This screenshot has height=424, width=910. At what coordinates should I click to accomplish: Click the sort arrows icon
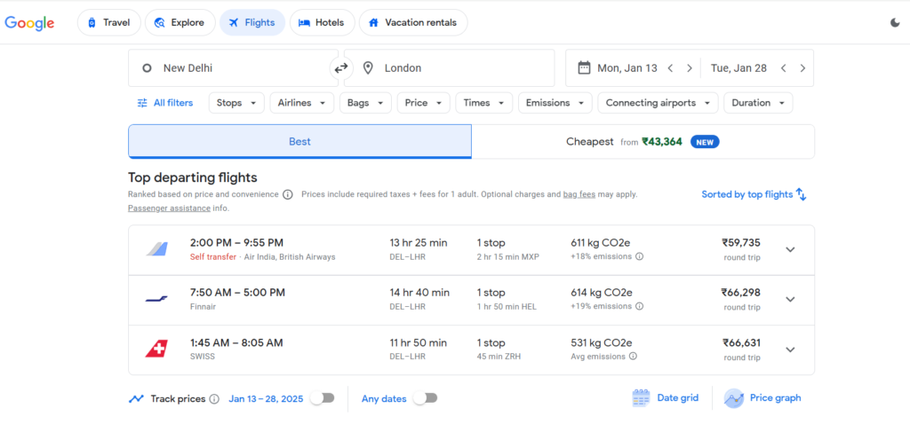[x=801, y=194]
